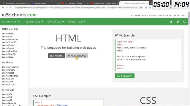Expand the EXAMPLES dropdown menu
The width and height of the screenshot is (190, 106).
coord(56,21)
